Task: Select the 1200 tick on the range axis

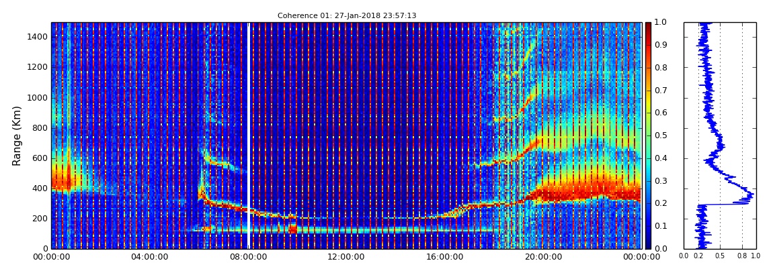Action: (38, 67)
